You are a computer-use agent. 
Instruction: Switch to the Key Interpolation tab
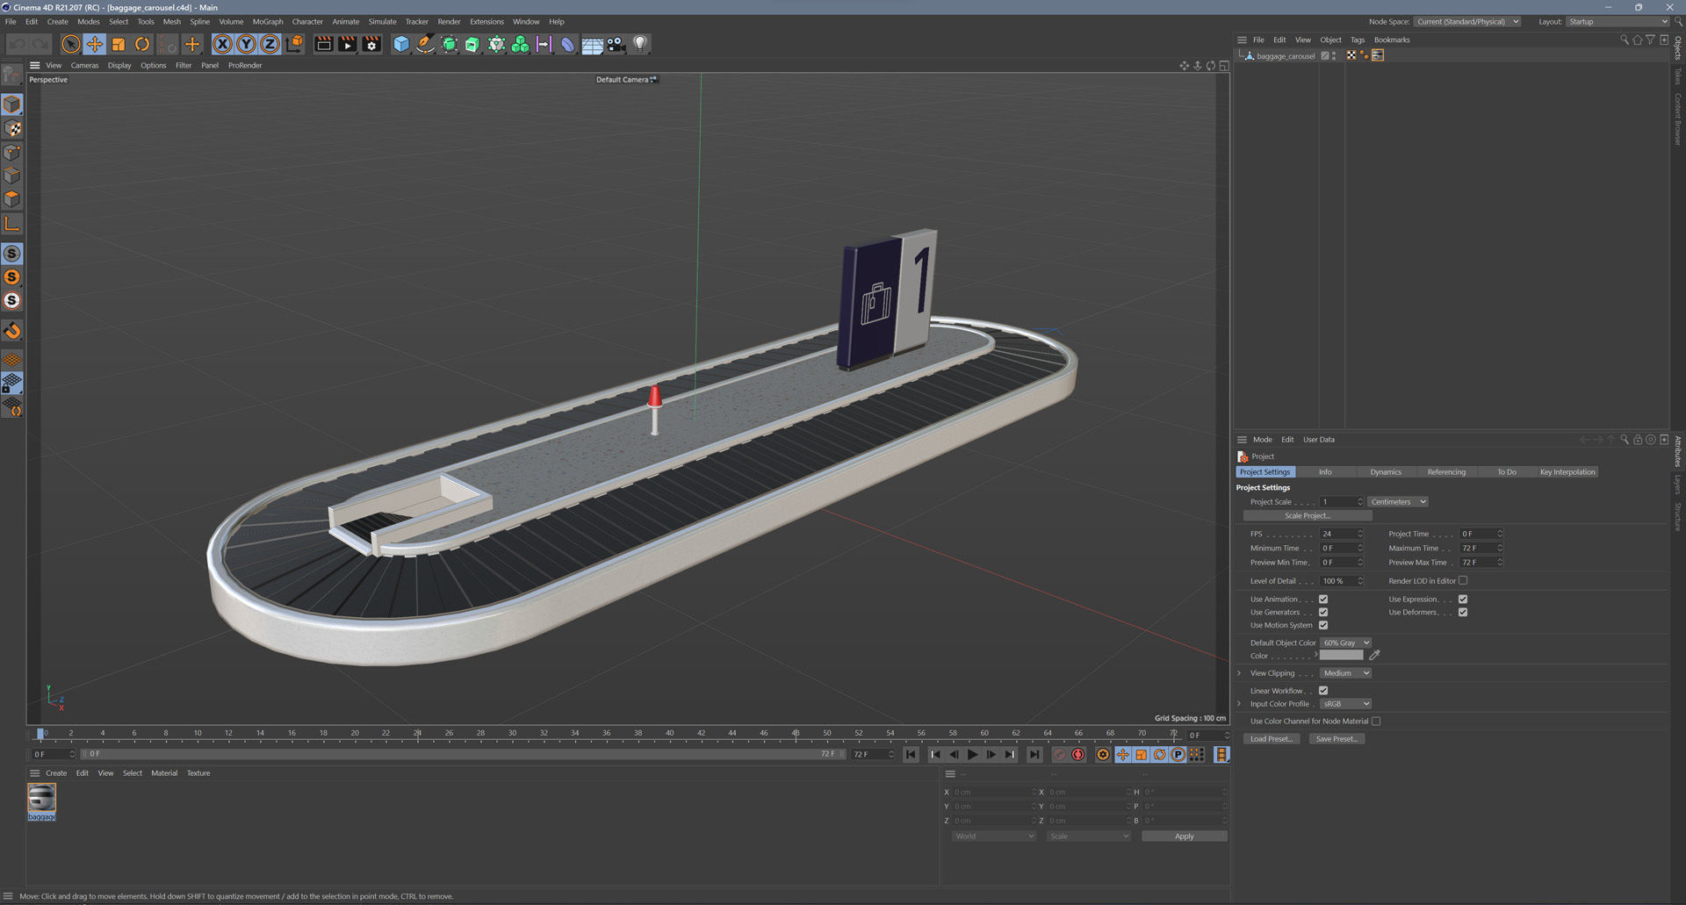[1567, 472]
